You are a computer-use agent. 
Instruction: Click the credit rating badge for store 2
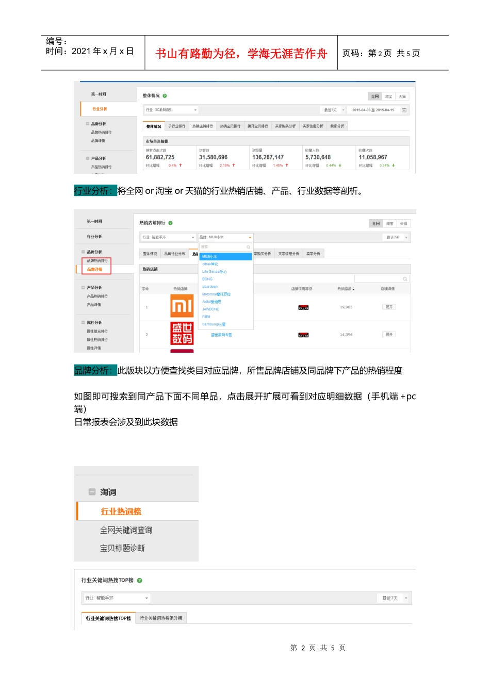tap(303, 335)
